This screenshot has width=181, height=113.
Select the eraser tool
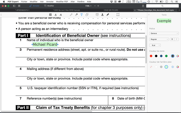[x=76, y=15]
